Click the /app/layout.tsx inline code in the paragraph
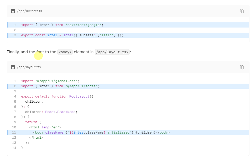Viewport: 252px width, 159px height. (x=112, y=52)
